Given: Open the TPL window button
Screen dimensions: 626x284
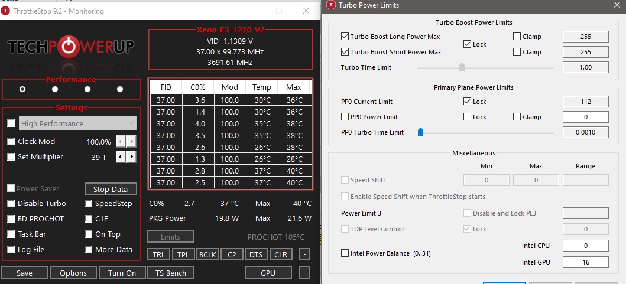Looking at the screenshot, I should (183, 254).
